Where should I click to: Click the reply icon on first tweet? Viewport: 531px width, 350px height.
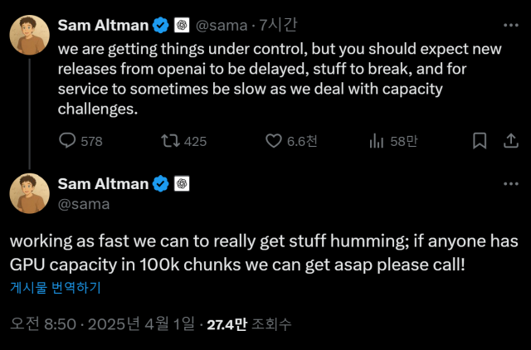[69, 142]
